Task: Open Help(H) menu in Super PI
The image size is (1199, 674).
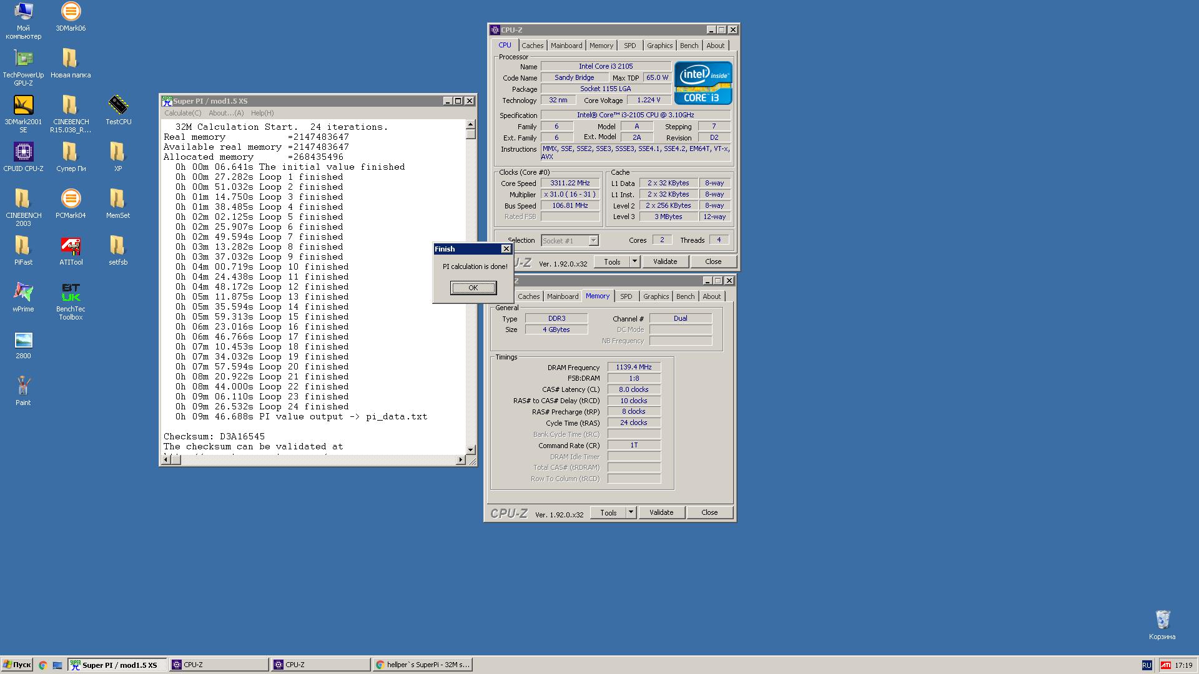Action: click(x=262, y=113)
